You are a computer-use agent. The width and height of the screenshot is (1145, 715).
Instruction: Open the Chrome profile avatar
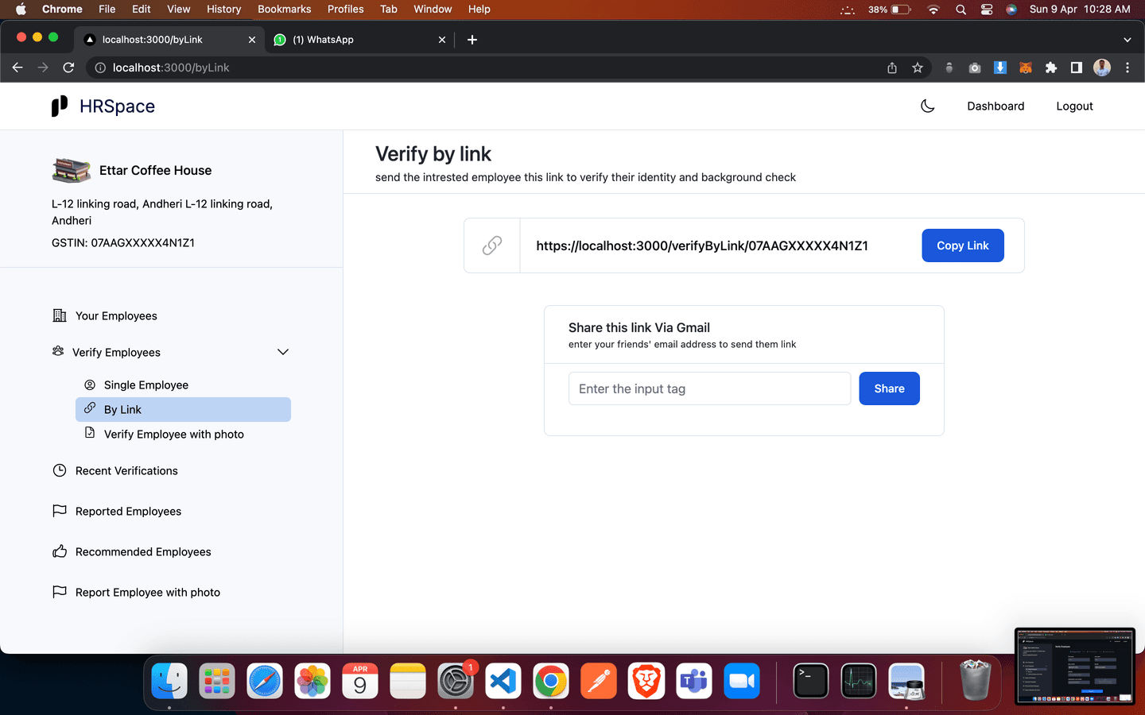pos(1102,68)
